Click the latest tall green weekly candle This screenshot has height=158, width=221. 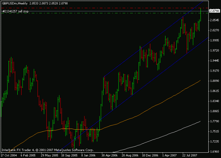tap(200, 15)
